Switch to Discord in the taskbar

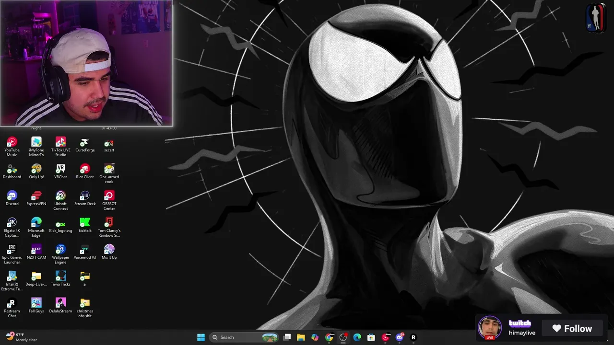(x=399, y=337)
